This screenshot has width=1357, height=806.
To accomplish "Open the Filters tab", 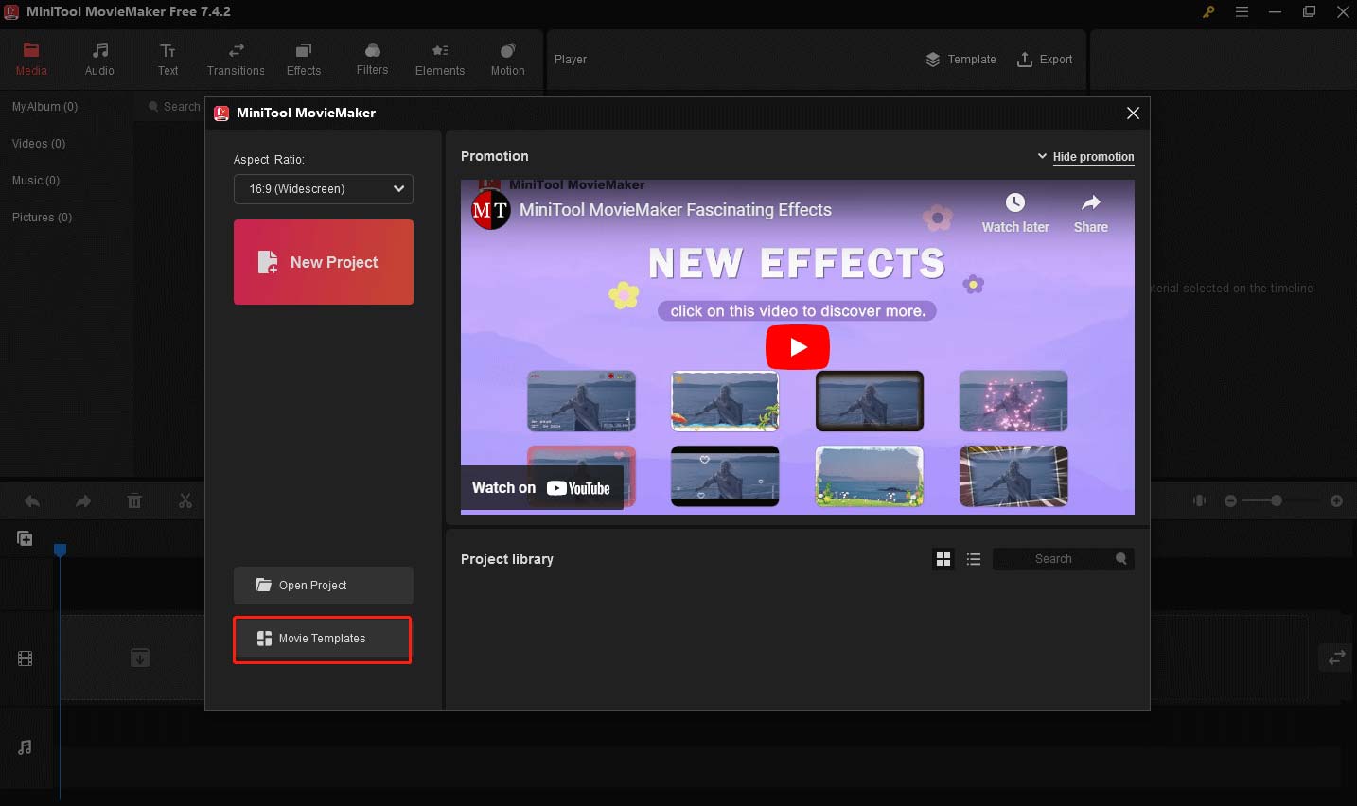I will [372, 59].
